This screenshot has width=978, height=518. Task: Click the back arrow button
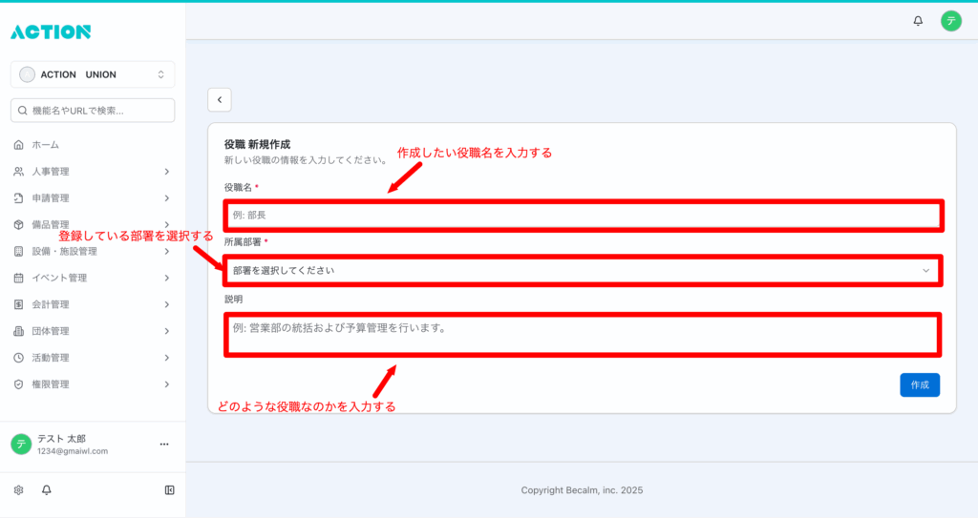tap(219, 99)
